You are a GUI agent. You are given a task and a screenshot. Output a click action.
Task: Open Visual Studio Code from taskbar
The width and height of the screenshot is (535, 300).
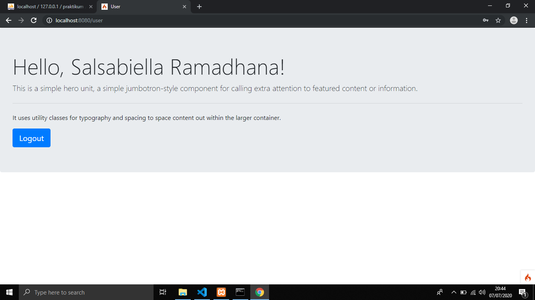coord(202,292)
